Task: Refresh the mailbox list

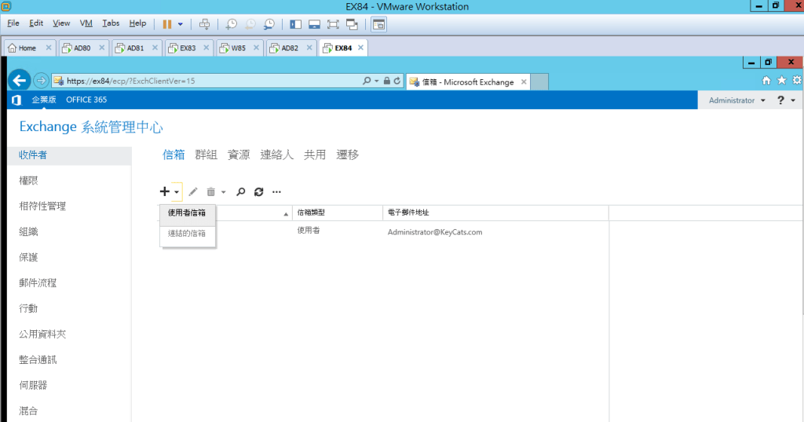Action: [258, 191]
